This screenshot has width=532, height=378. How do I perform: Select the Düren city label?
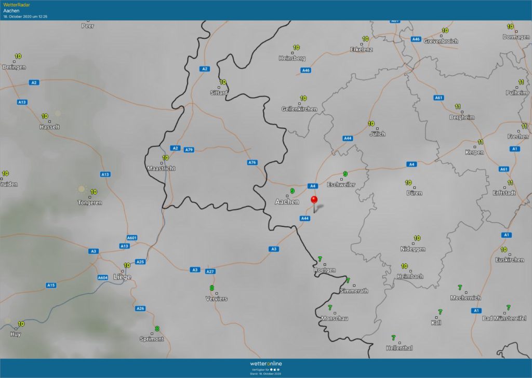click(415, 193)
